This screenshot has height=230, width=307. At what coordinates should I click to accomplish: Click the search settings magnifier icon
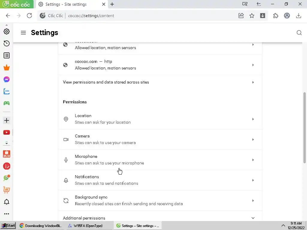(299, 33)
